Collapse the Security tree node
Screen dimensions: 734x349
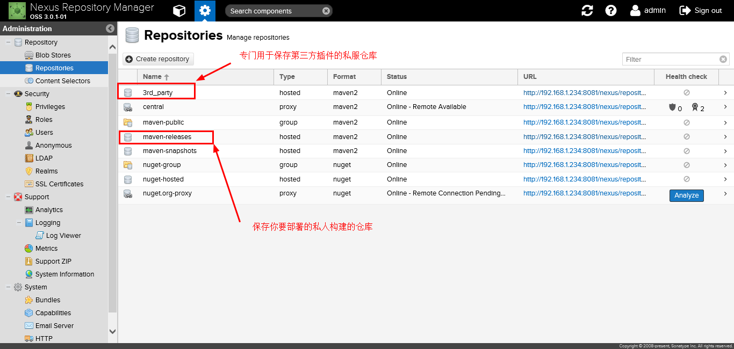[8, 94]
